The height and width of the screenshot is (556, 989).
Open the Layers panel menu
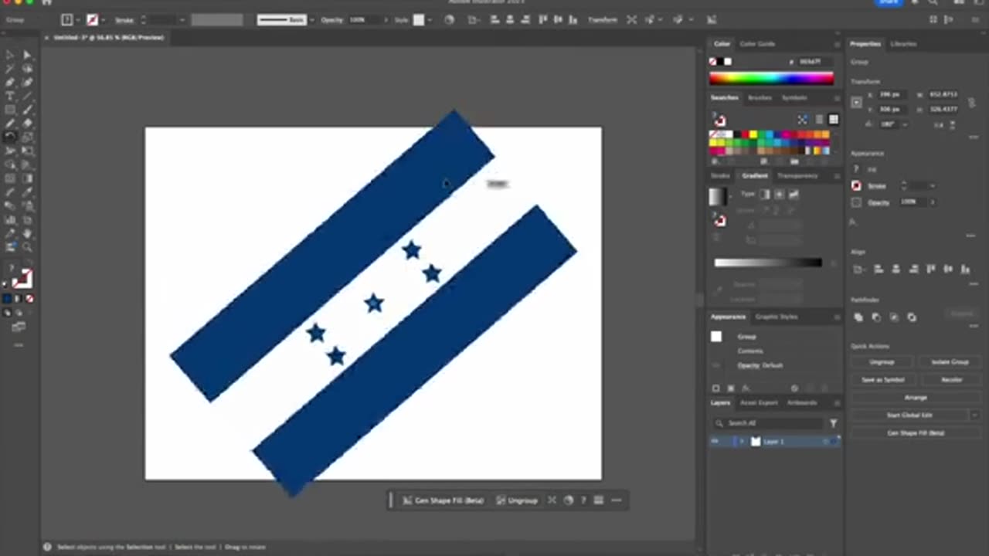837,402
